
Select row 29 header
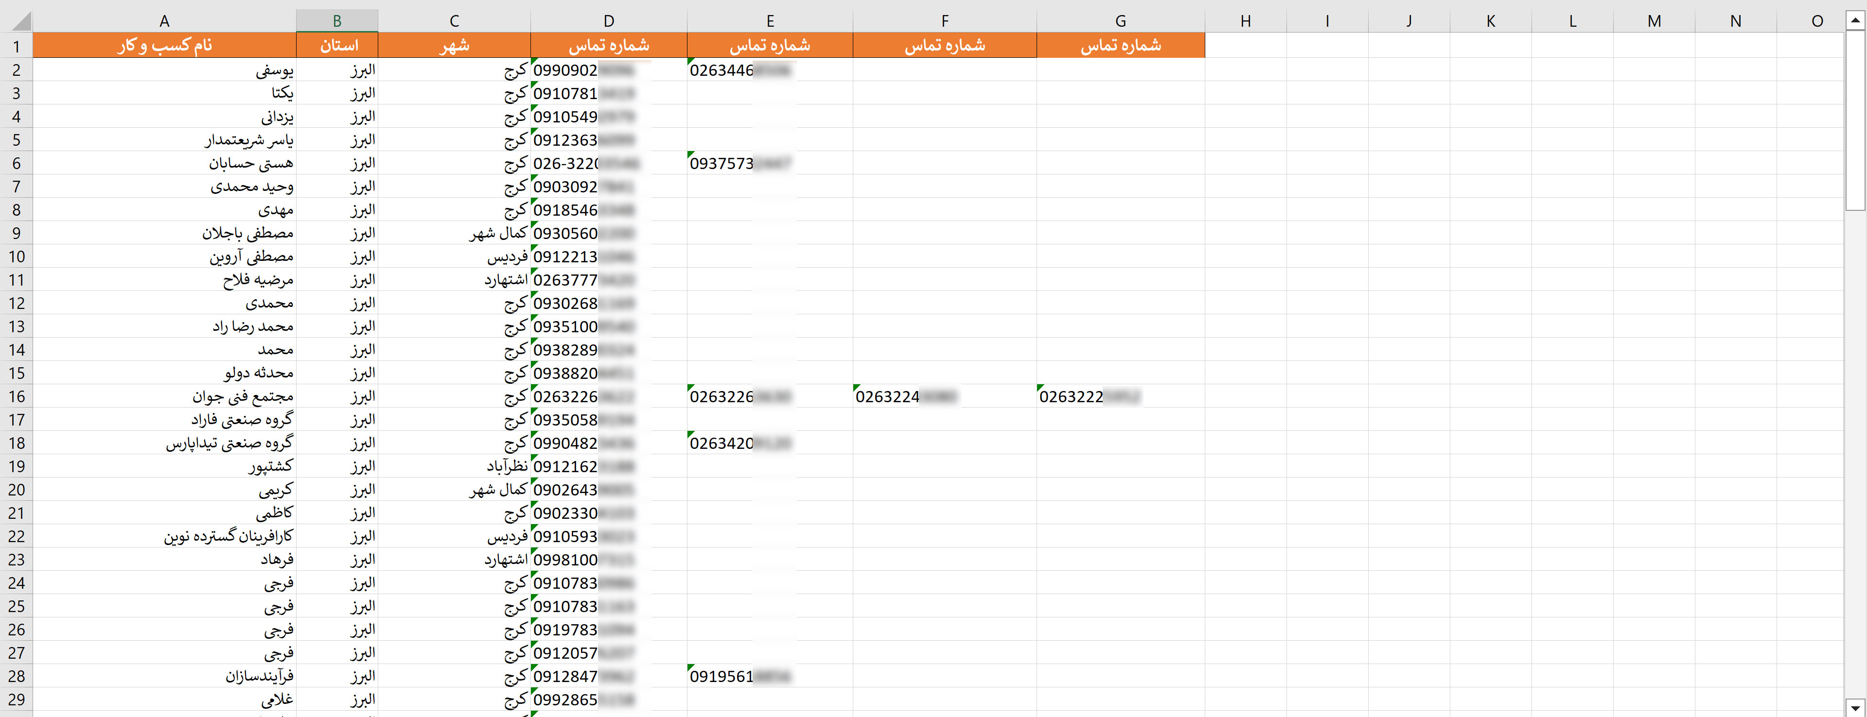(x=16, y=699)
